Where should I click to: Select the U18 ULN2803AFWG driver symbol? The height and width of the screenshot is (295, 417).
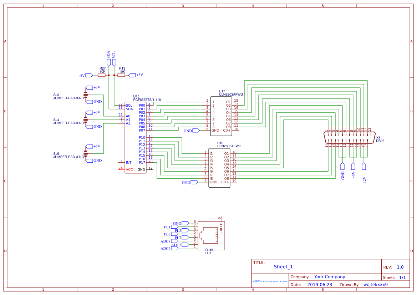pyautogui.click(x=219, y=168)
